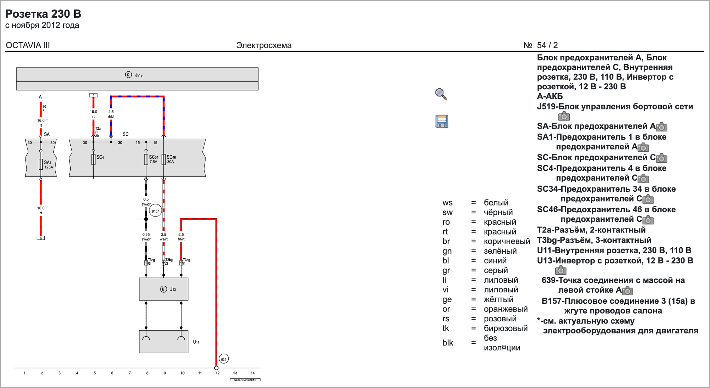Click the 639 ground point circle
The image size is (710, 388).
[224, 359]
